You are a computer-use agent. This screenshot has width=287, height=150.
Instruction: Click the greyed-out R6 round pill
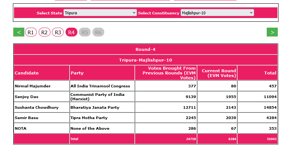tap(98, 32)
